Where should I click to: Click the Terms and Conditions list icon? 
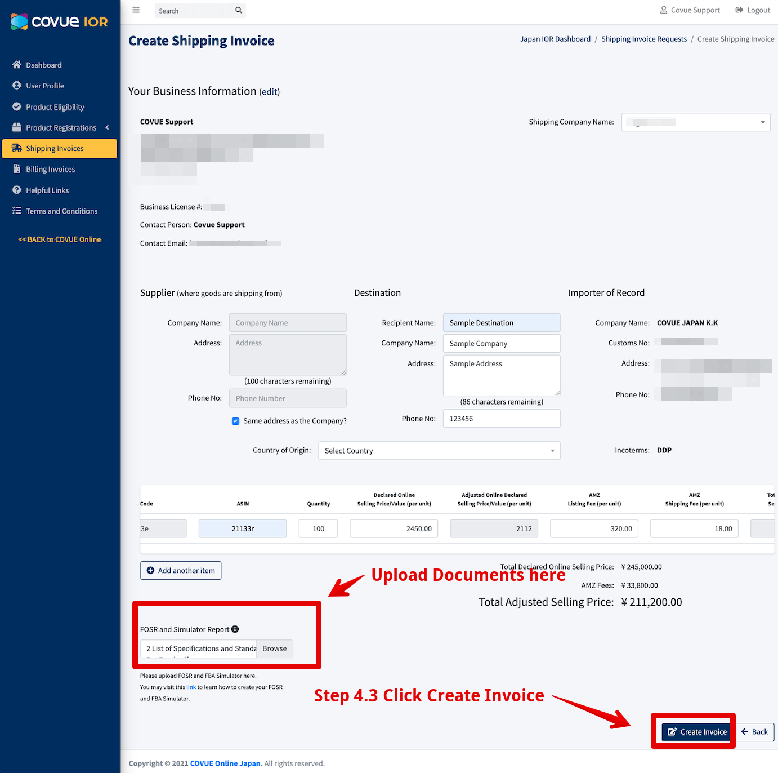(17, 211)
